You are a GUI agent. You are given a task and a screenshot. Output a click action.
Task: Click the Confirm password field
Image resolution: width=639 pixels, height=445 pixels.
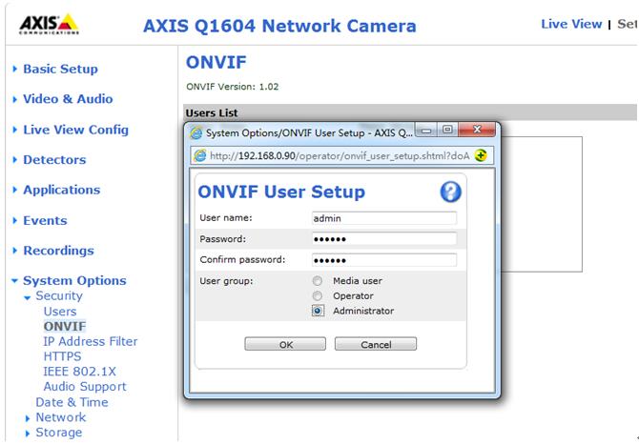[x=383, y=260]
